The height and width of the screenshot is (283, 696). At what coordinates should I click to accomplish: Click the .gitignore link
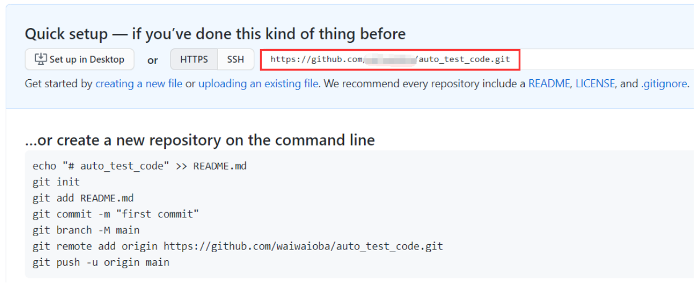[664, 84]
